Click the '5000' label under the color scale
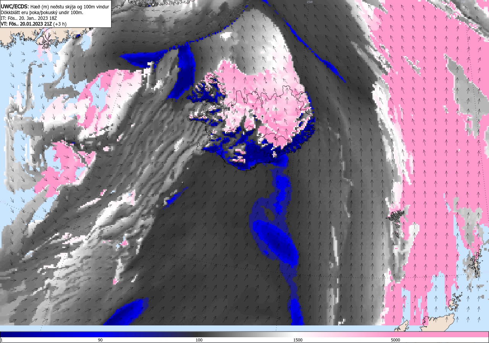Screen dimensions: 489x343 [395, 340]
